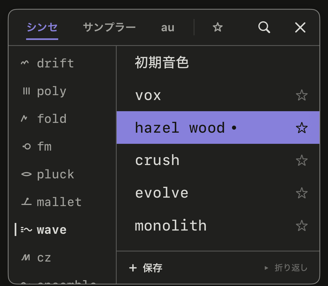Select the fm synth engine
The image size is (328, 286).
[62, 147]
